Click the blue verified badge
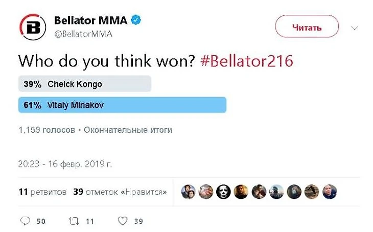This screenshot has width=373, height=232. (136, 20)
